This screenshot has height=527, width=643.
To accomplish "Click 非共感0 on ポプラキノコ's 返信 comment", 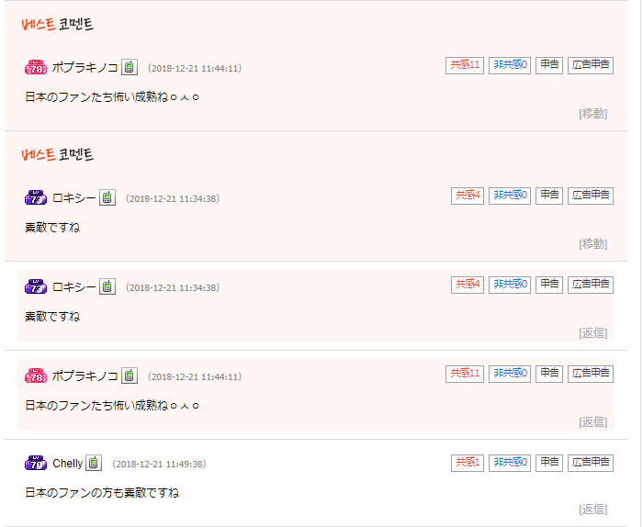I will [510, 374].
